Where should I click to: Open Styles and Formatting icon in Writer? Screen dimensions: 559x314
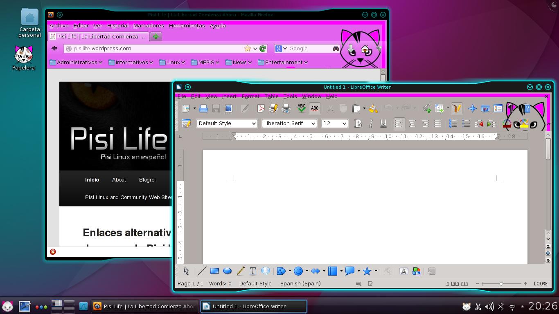(x=186, y=123)
